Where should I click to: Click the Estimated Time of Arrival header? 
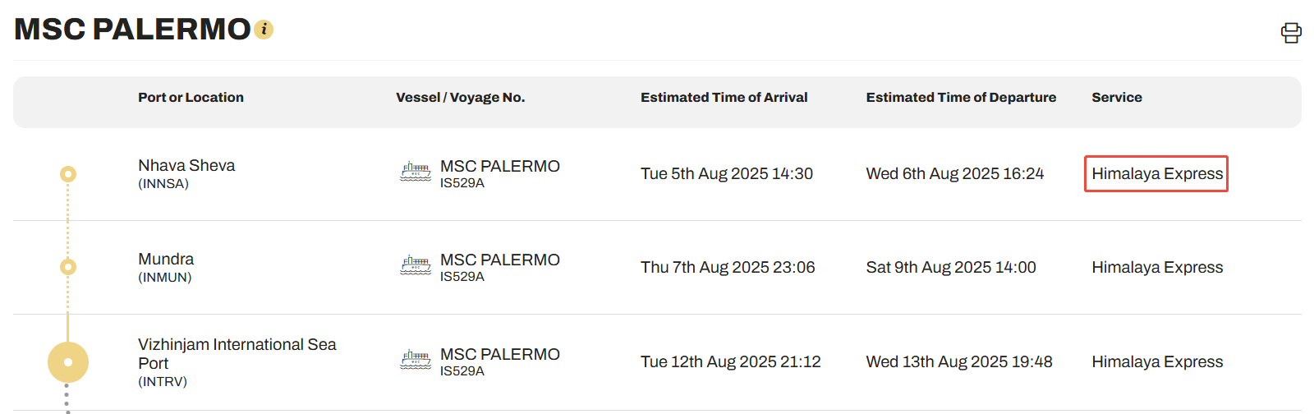724,98
